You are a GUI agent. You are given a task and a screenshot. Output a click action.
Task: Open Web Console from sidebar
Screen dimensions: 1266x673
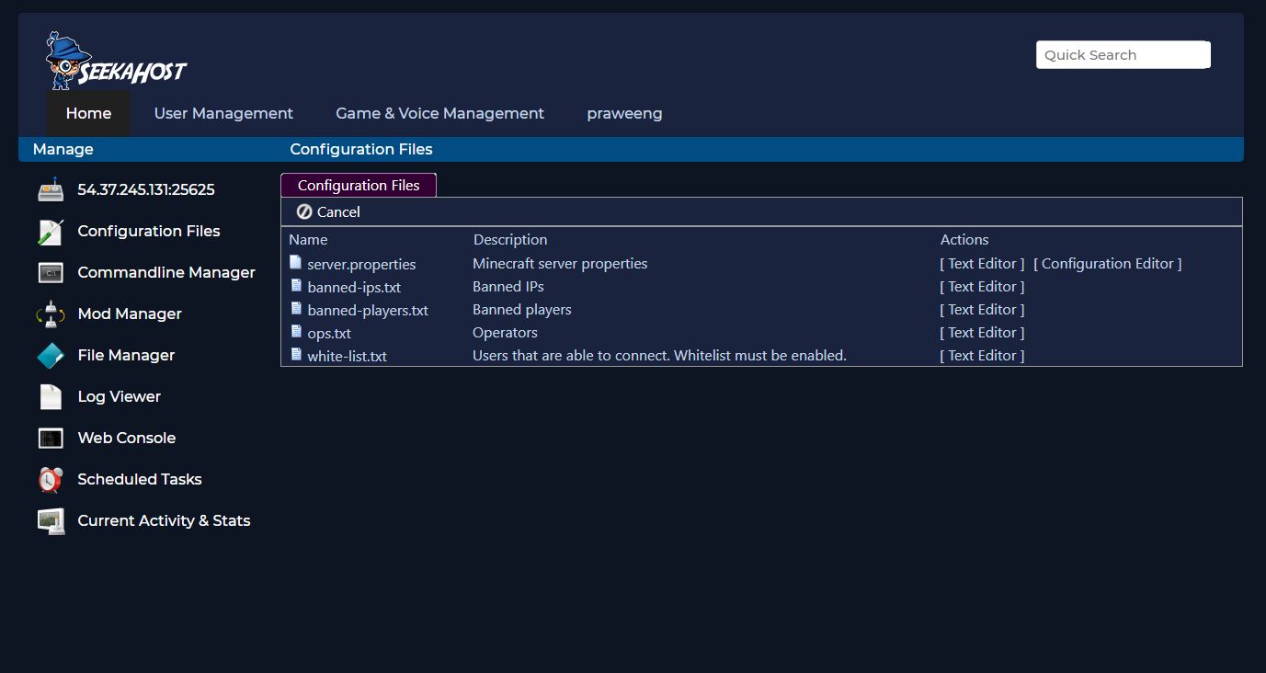(126, 439)
